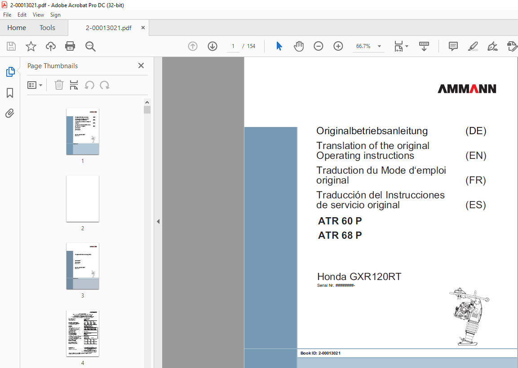The image size is (518, 368).
Task: Click the 'Serial Nr.' text line
Action: click(336, 285)
